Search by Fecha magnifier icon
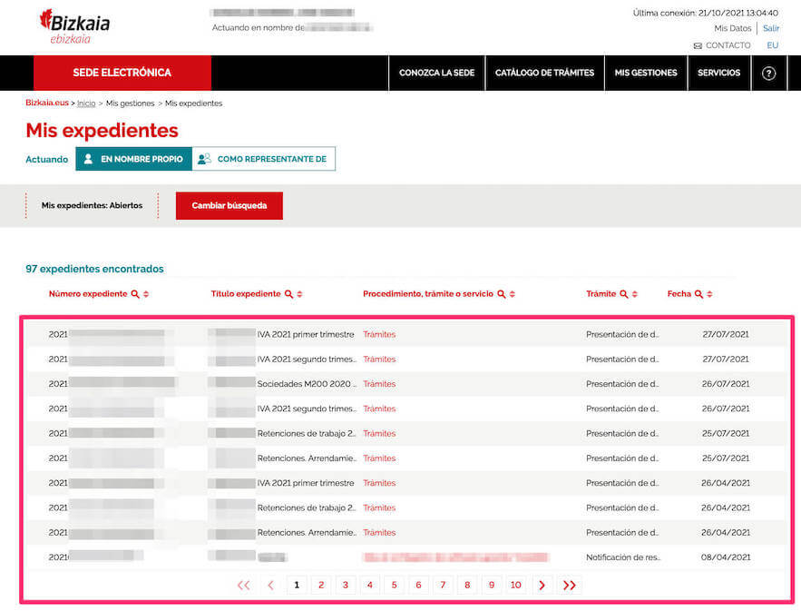Viewport: 801px width, 611px height. click(x=698, y=294)
